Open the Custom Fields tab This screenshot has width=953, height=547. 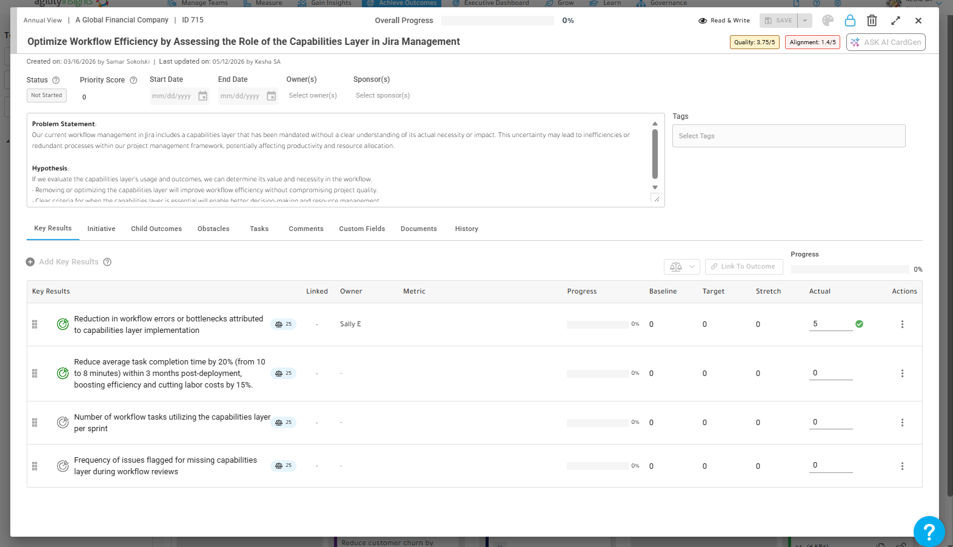coord(362,229)
